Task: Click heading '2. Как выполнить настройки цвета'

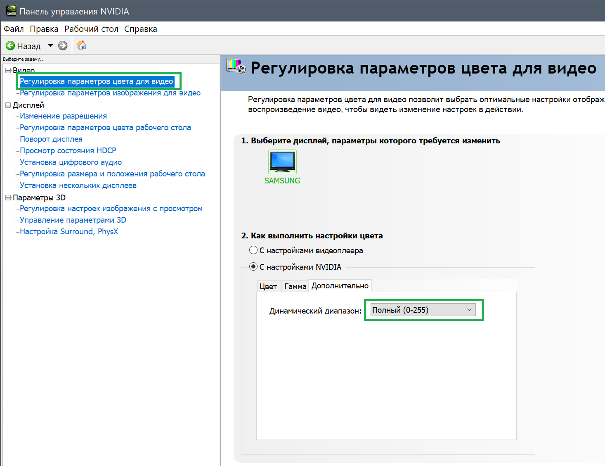Action: 312,236
